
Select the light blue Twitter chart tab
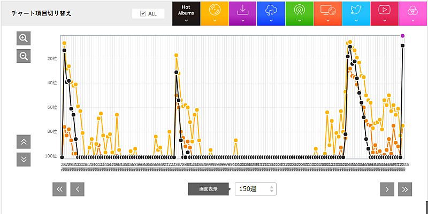356,13
